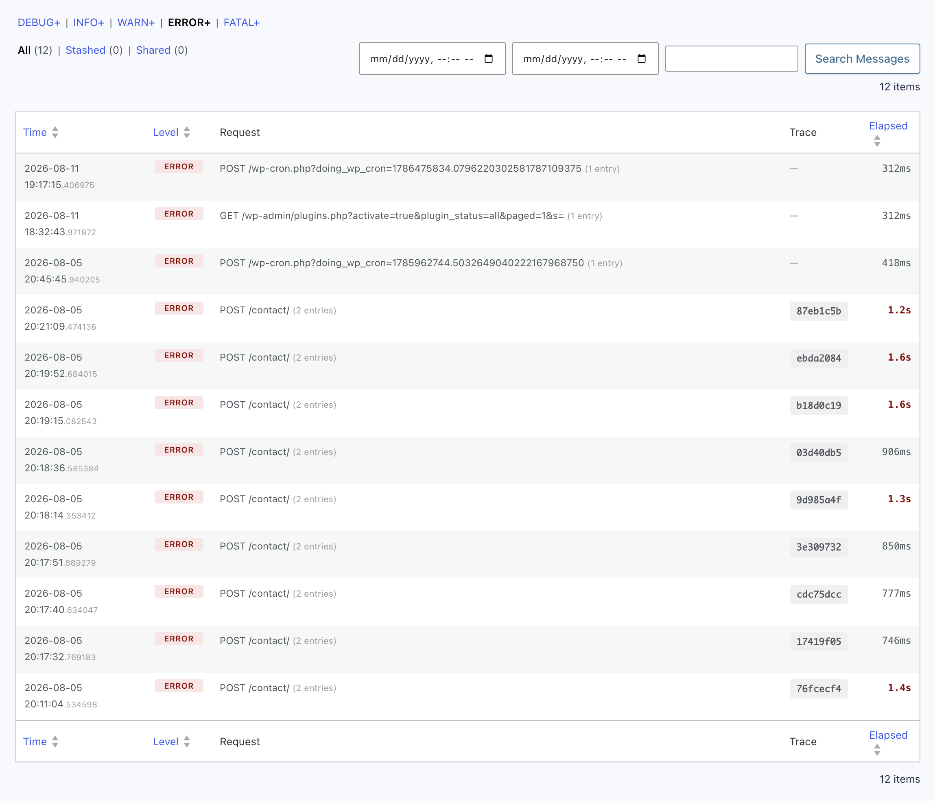Open the GET /wp-admin/plugins.php request

pos(392,216)
